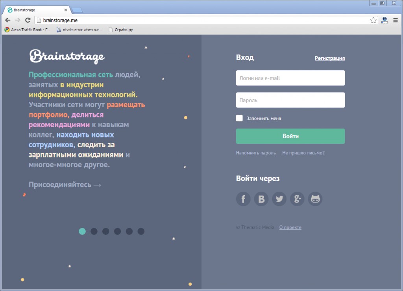
Task: Click the browser forward arrow
Action: click(x=18, y=20)
